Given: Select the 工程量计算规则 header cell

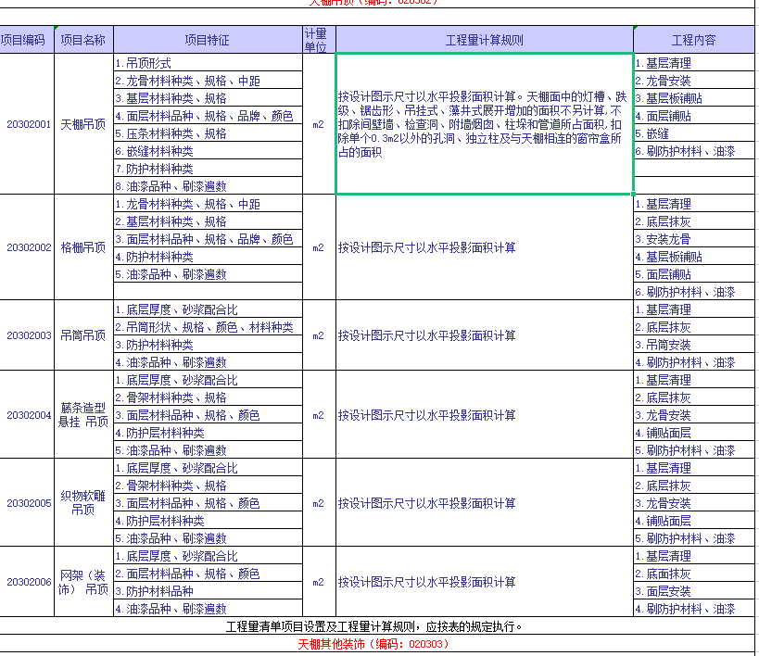Looking at the screenshot, I should click(x=484, y=40).
